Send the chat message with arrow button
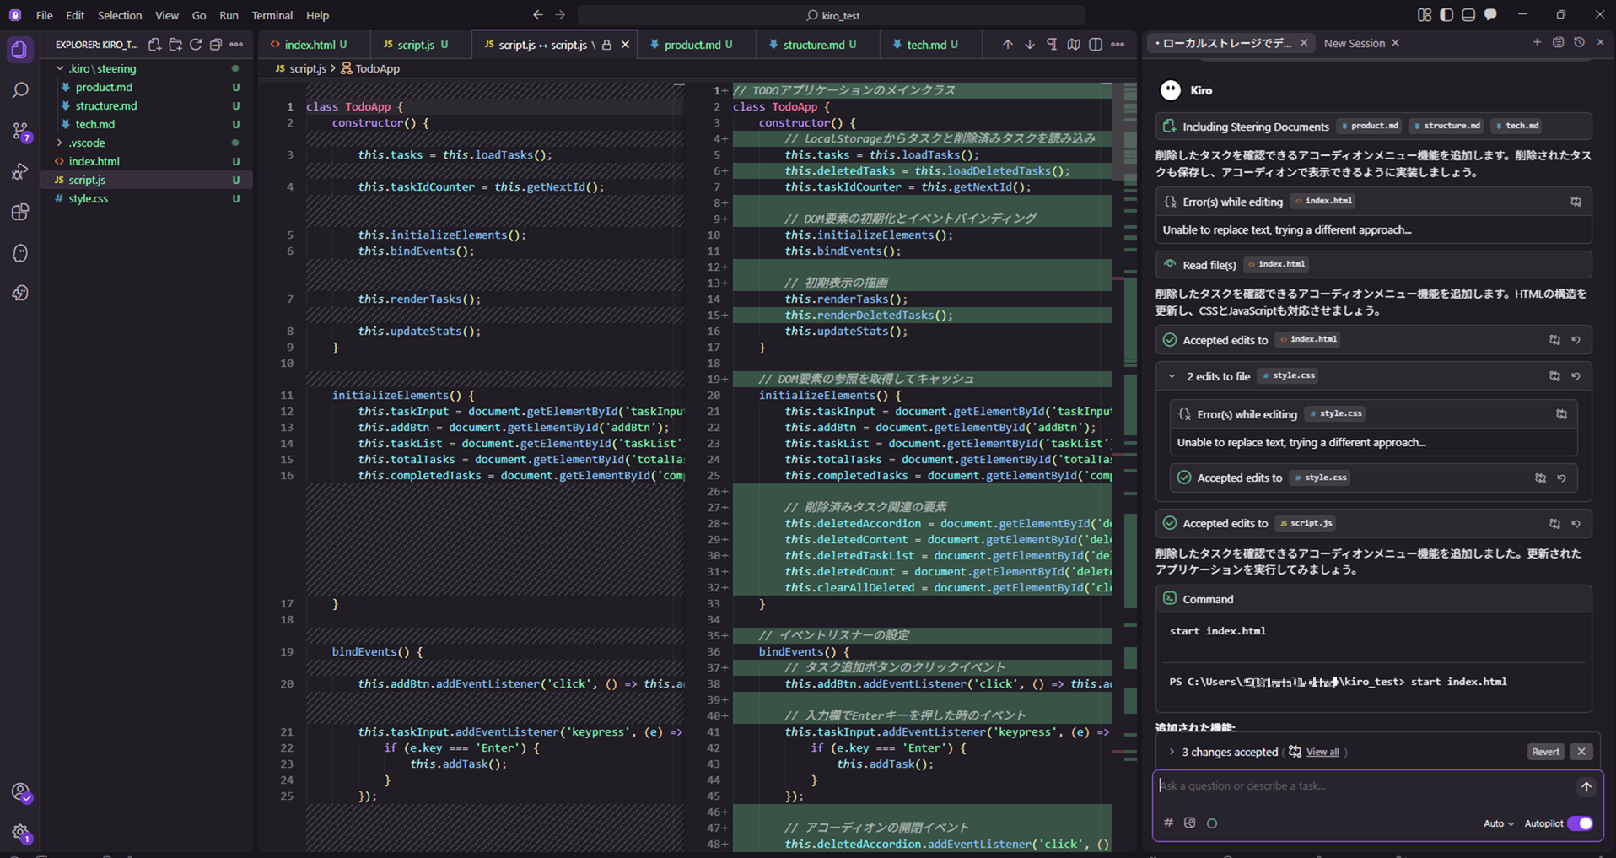Viewport: 1616px width, 858px height. click(x=1586, y=786)
